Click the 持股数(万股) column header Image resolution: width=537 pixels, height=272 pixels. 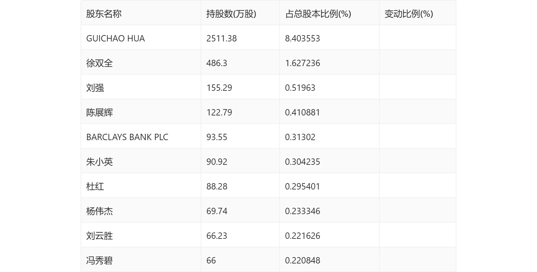tap(231, 14)
